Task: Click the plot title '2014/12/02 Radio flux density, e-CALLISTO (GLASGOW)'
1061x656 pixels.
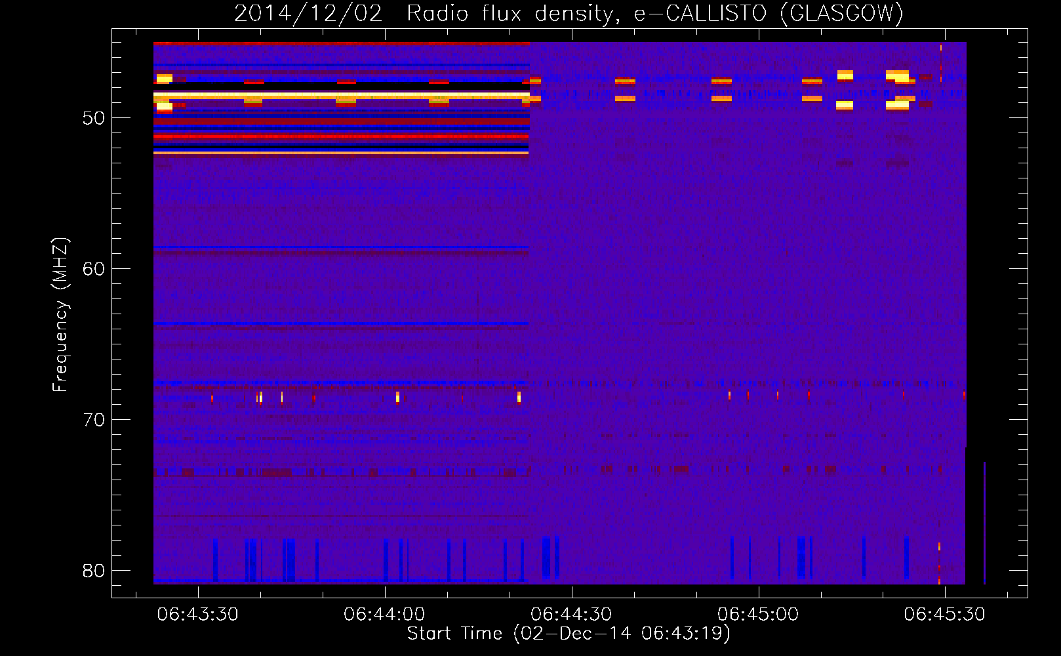Action: tap(569, 13)
